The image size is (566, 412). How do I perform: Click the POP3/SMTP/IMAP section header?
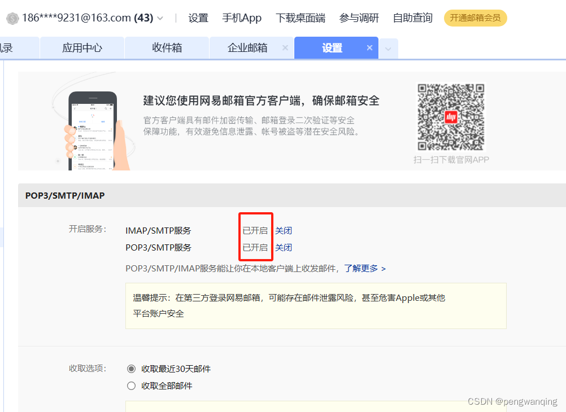[x=65, y=195]
